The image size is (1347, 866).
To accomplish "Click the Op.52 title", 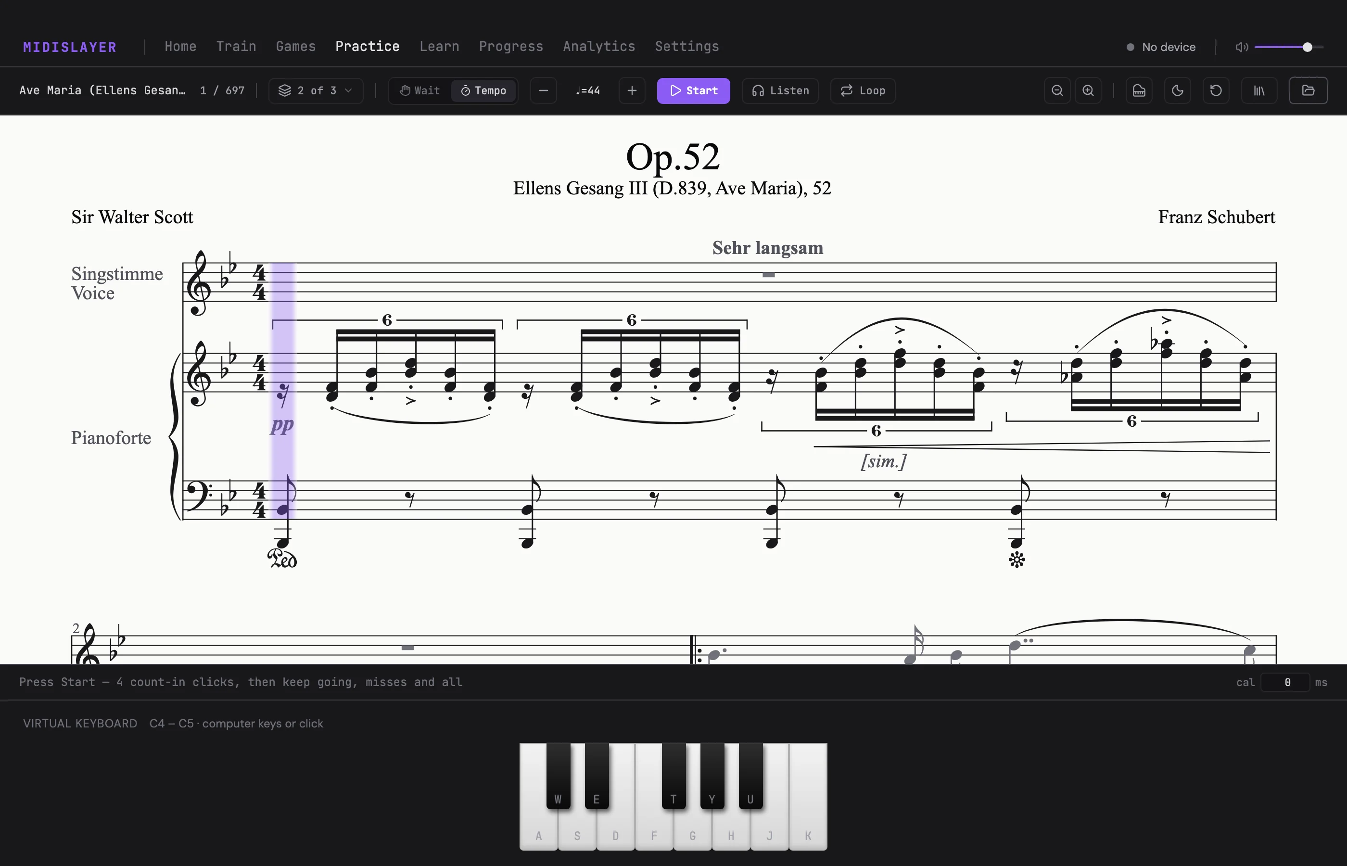I will point(673,157).
